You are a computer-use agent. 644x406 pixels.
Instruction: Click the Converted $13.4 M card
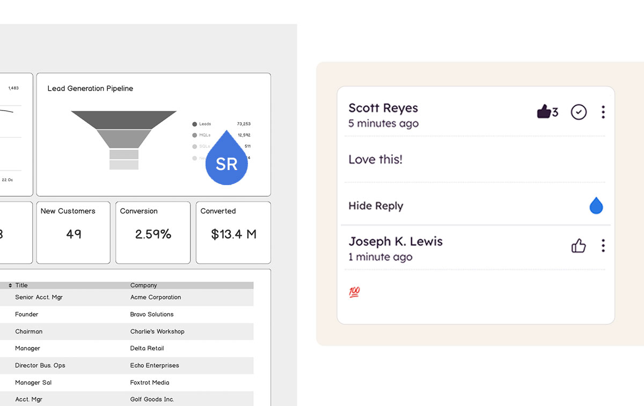(233, 233)
